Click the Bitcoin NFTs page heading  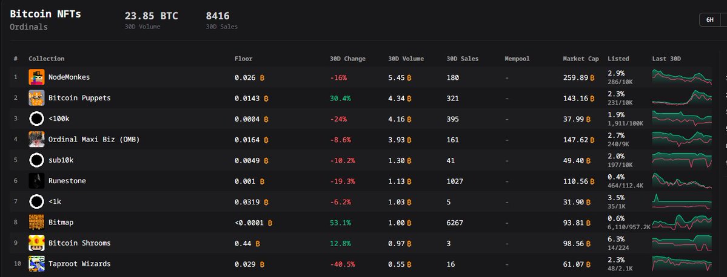pos(45,14)
